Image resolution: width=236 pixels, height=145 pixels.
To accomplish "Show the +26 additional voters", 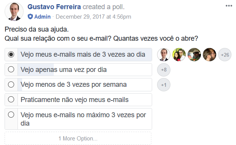I will click(225, 55).
